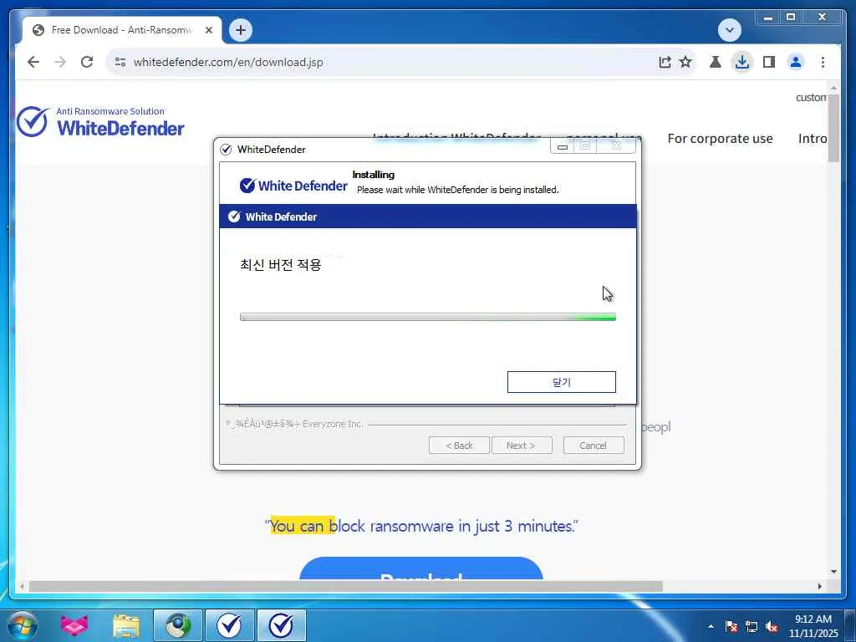The height and width of the screenshot is (642, 856).
Task: Show downloads from toolbar download icon
Action: [742, 62]
